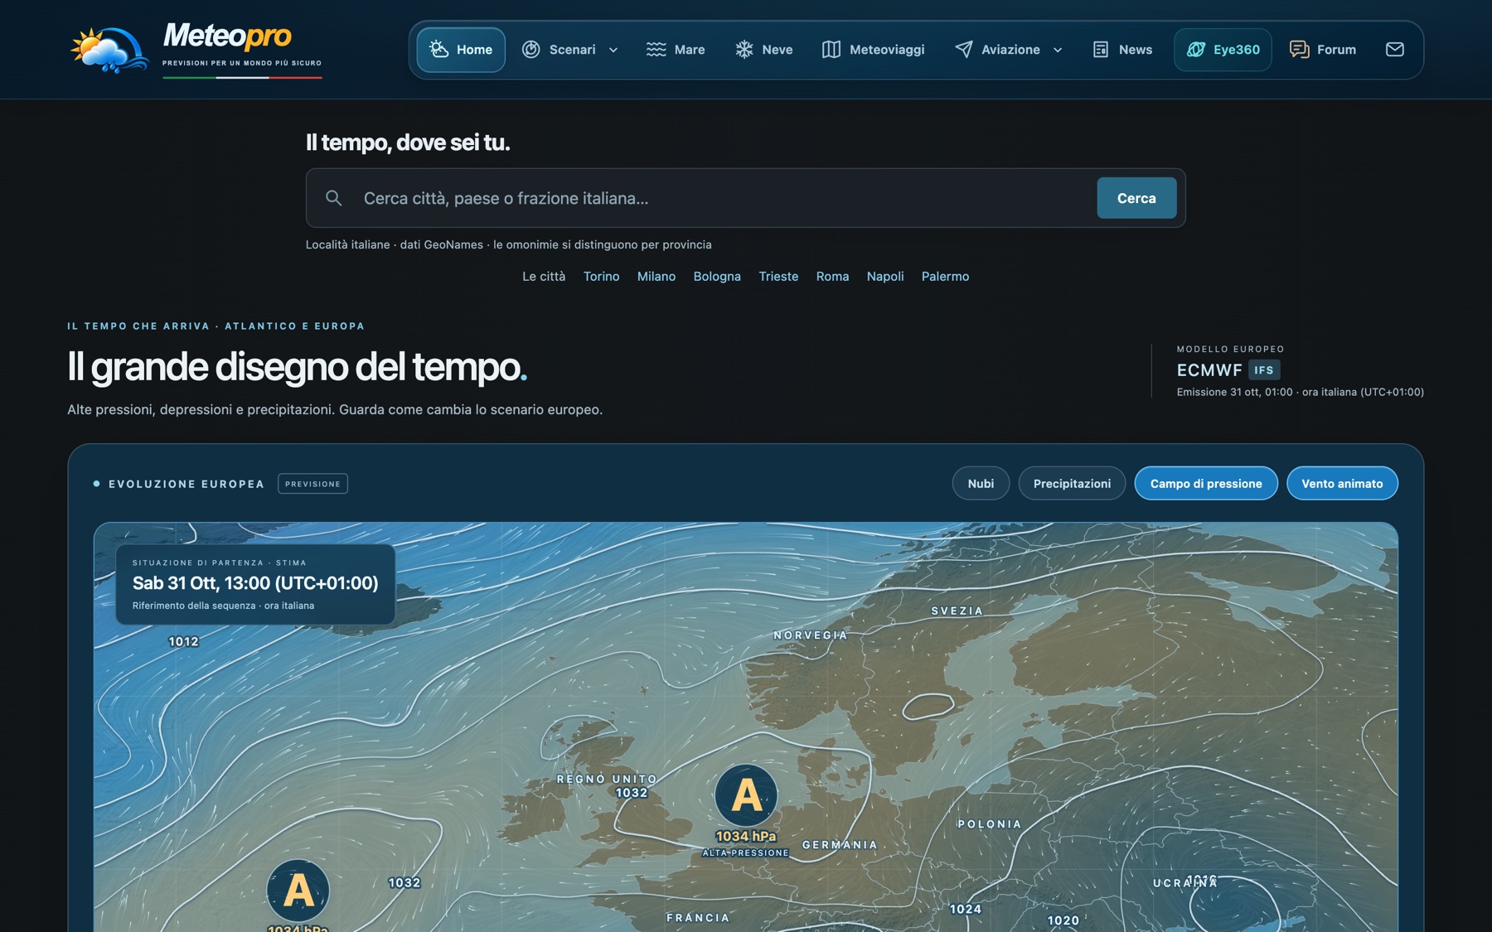Open the Milano city link
The image size is (1492, 932).
tap(656, 277)
